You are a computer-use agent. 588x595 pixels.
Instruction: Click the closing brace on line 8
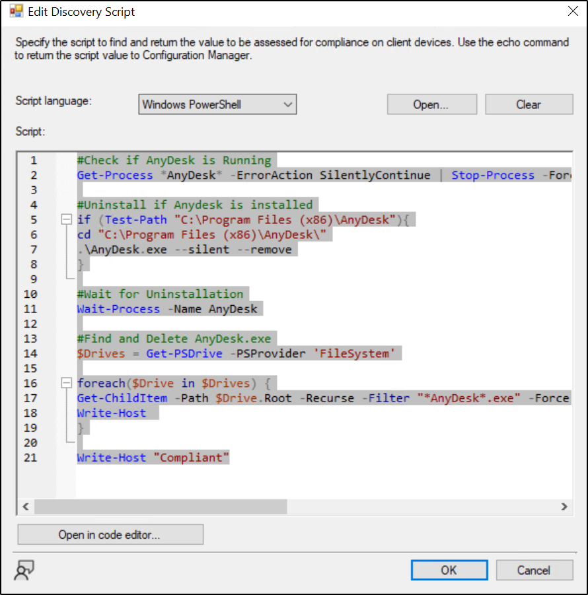coord(80,264)
